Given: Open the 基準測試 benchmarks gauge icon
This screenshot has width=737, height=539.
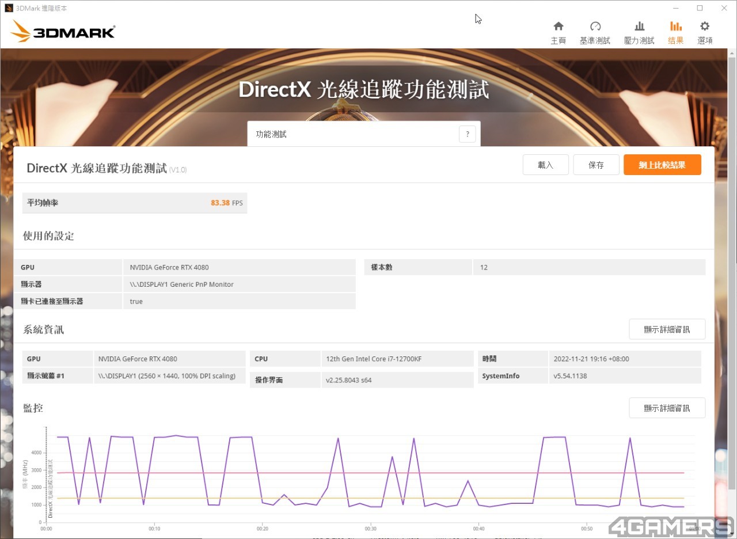Looking at the screenshot, I should pyautogui.click(x=595, y=26).
